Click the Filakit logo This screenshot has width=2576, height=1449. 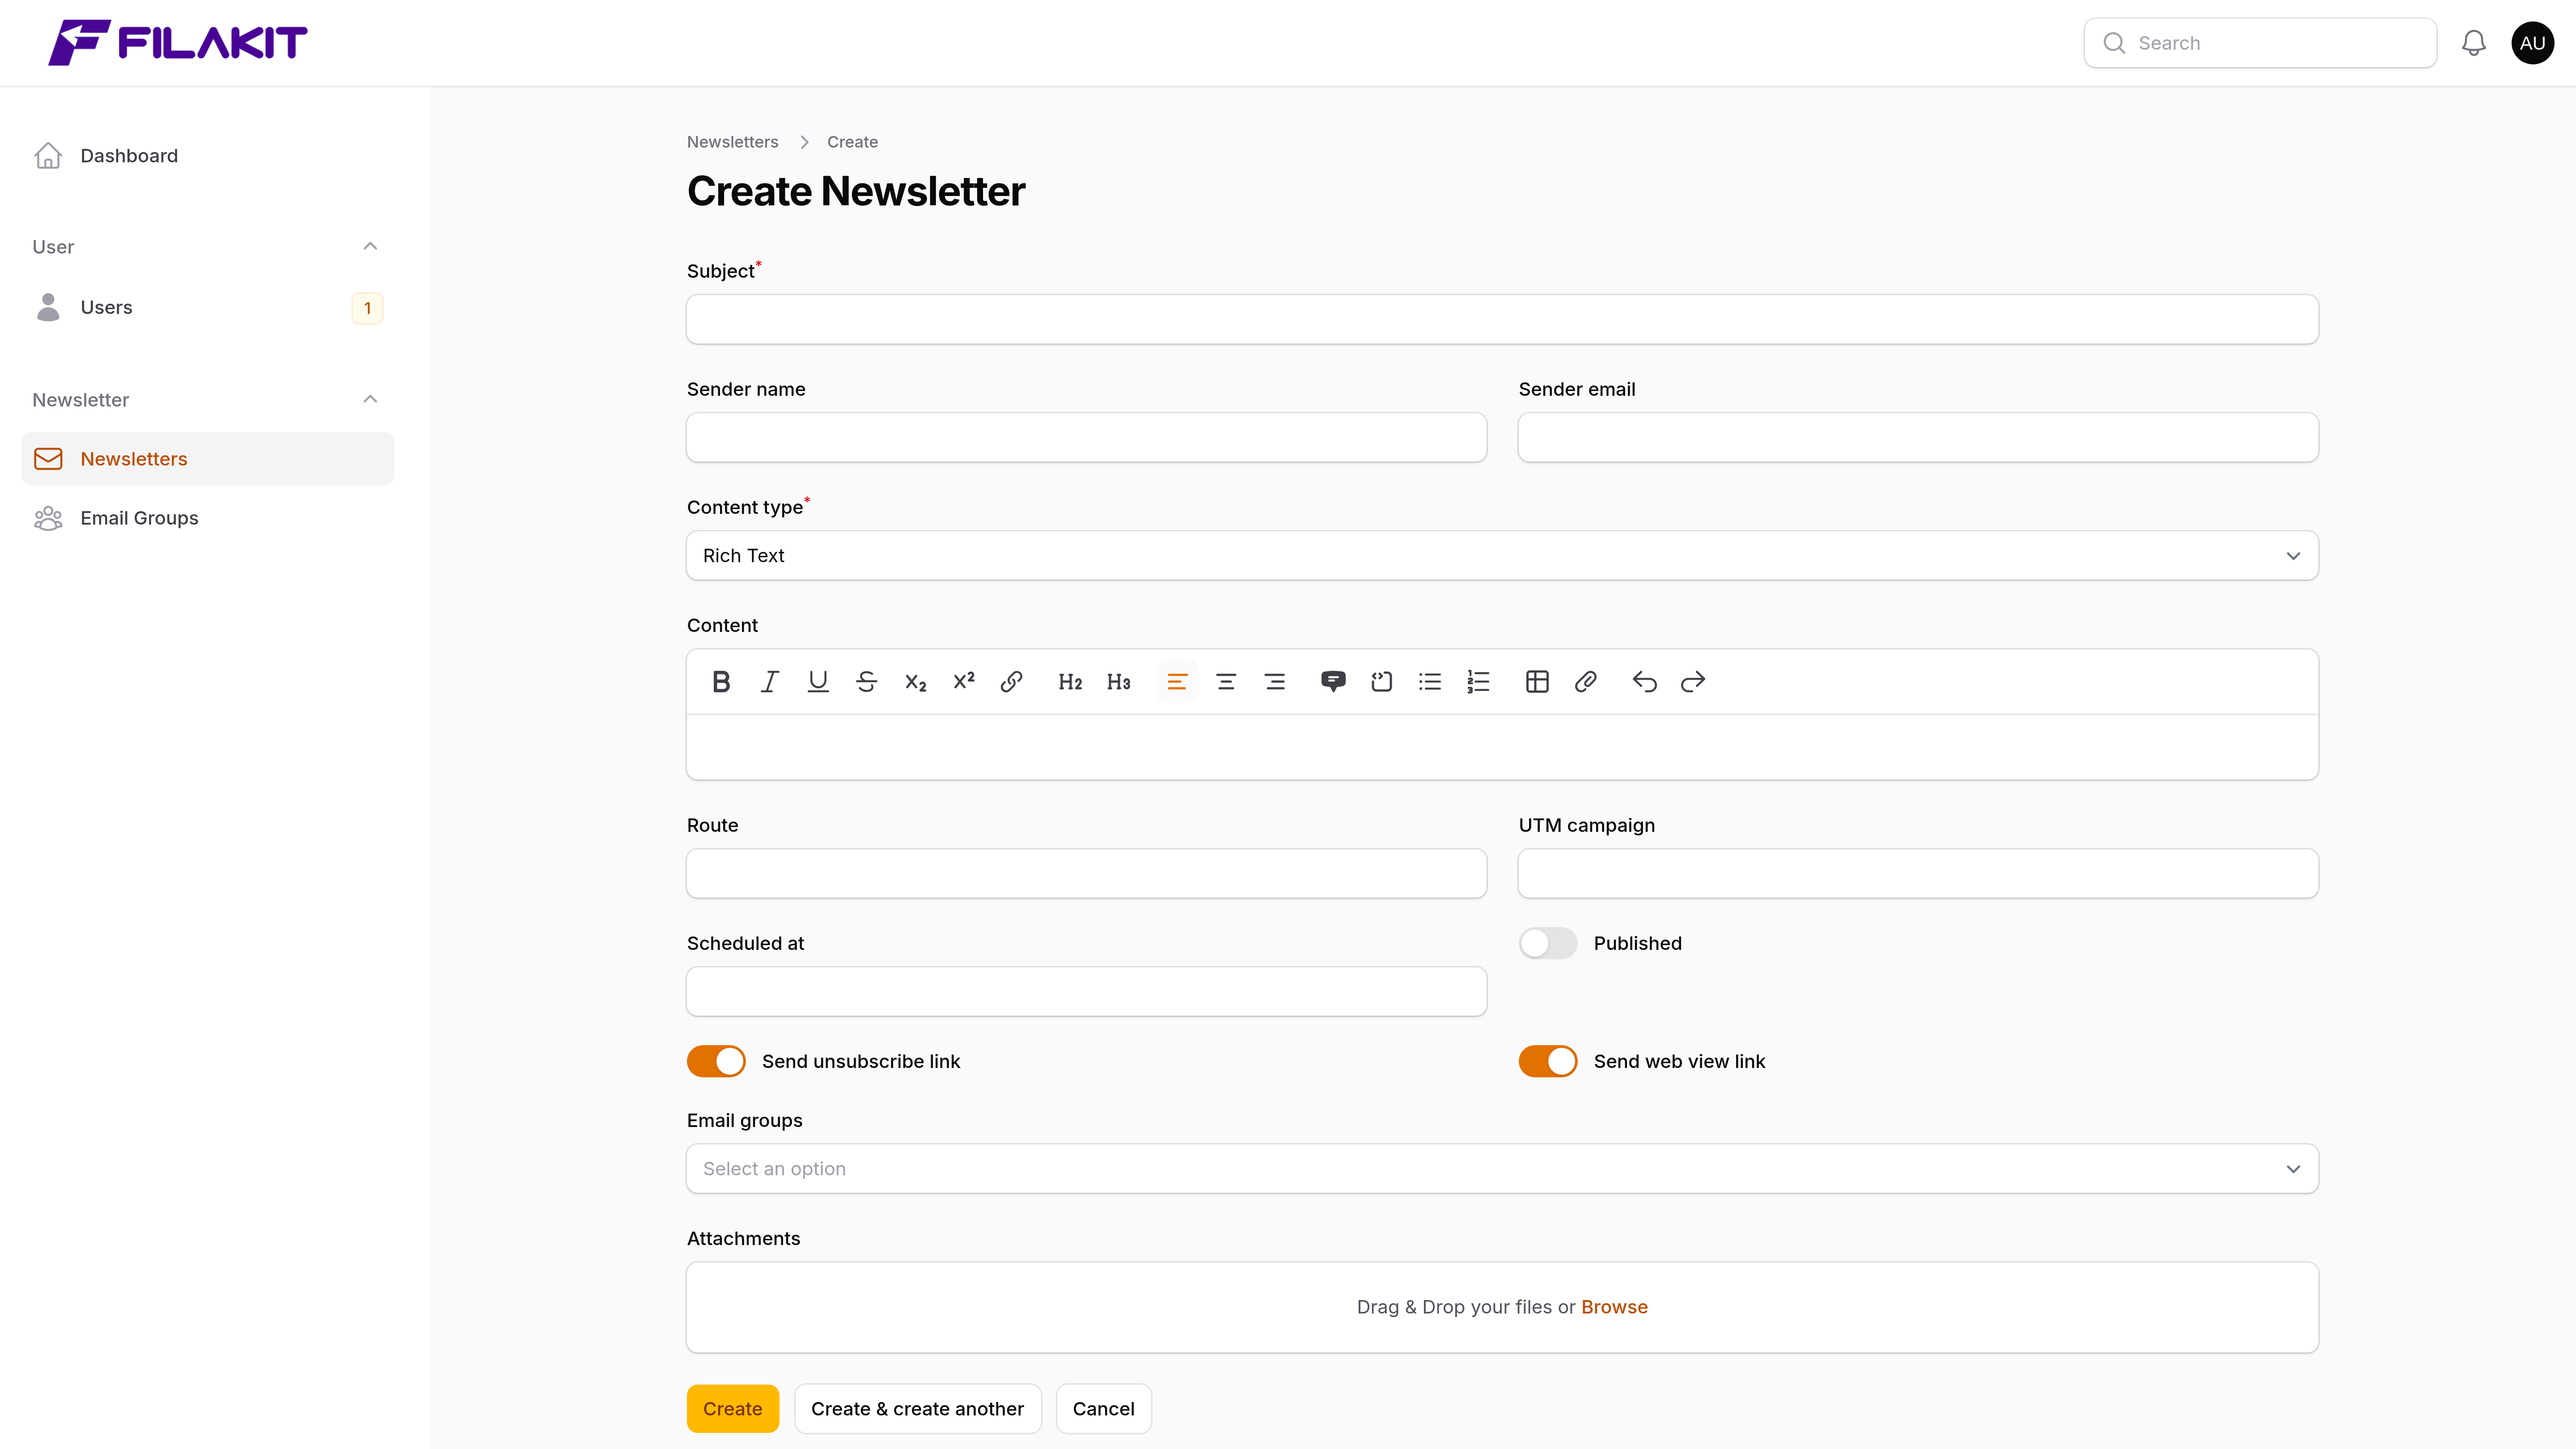click(178, 43)
